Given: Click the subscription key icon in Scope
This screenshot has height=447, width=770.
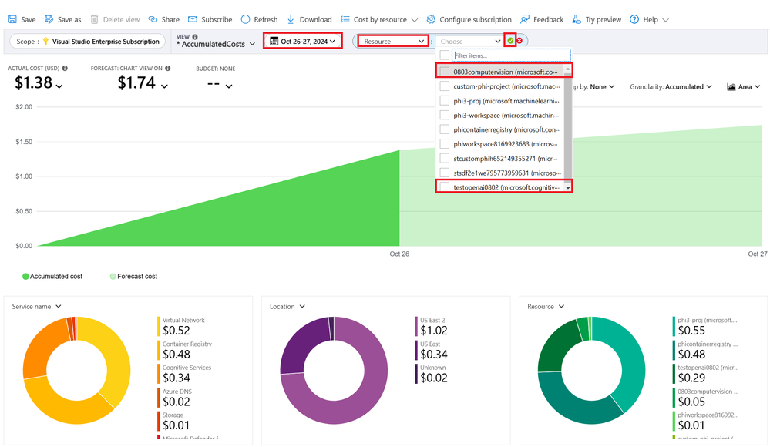Looking at the screenshot, I should [x=45, y=42].
